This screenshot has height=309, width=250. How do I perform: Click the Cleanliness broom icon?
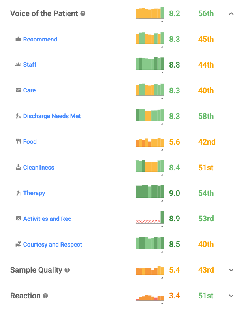pos(18,167)
